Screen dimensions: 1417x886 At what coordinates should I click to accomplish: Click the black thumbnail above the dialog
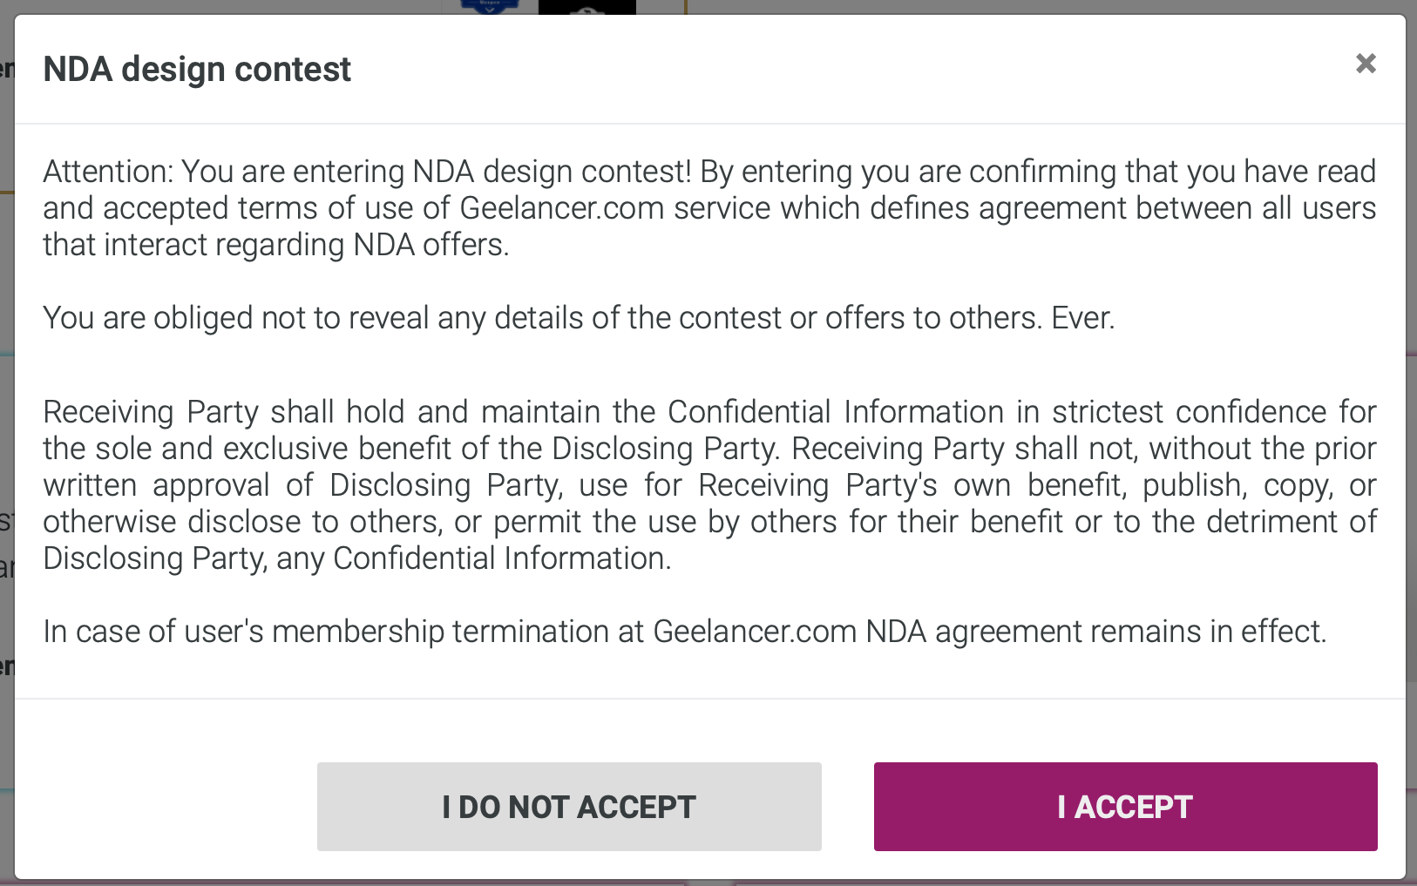[x=587, y=7]
